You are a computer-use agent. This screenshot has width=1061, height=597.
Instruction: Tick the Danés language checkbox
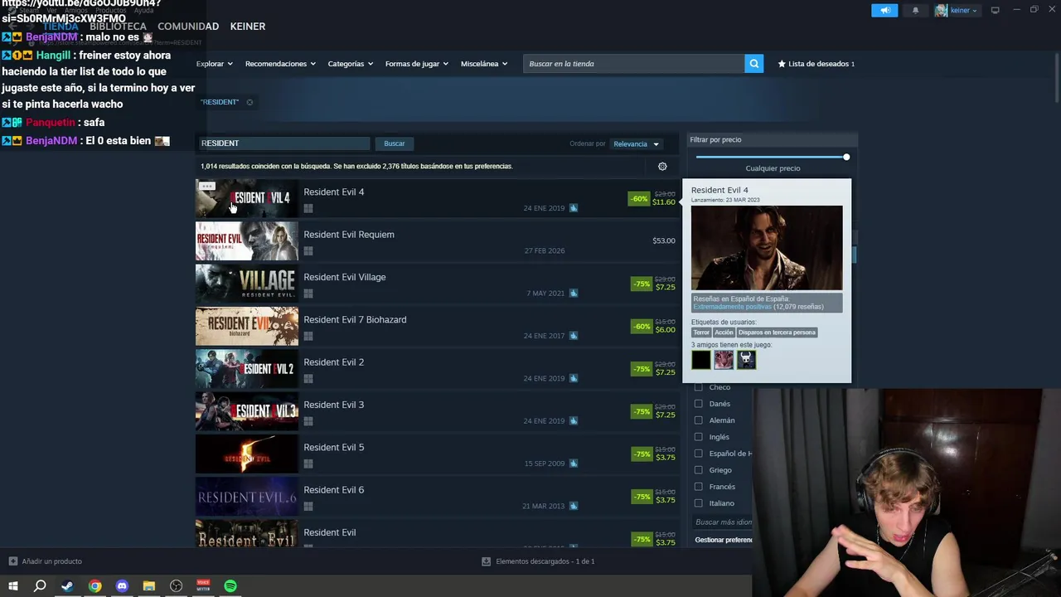point(698,404)
